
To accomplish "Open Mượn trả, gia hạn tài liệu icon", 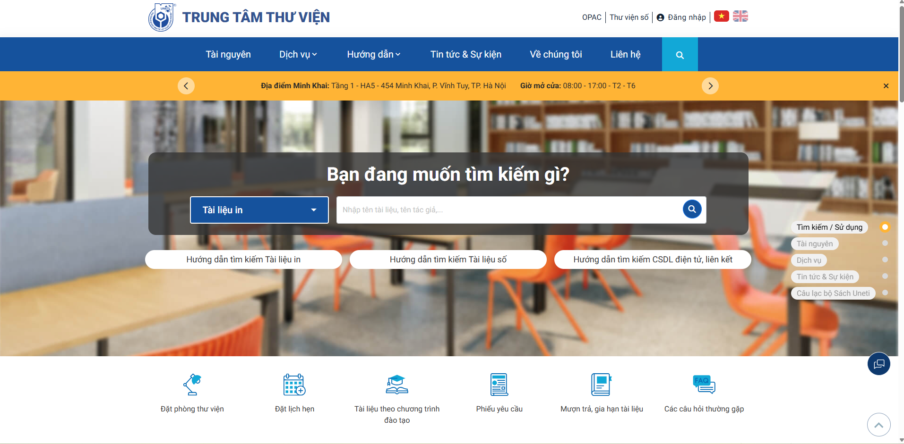I will [602, 385].
